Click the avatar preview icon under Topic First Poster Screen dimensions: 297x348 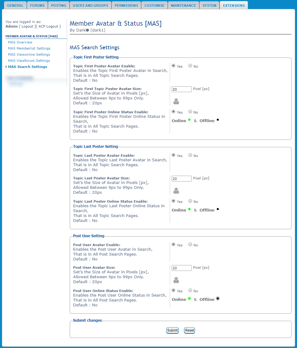[176, 101]
